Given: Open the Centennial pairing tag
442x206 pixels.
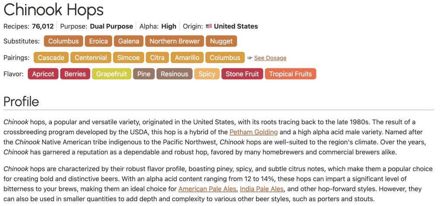Looking at the screenshot, I should [x=91, y=57].
